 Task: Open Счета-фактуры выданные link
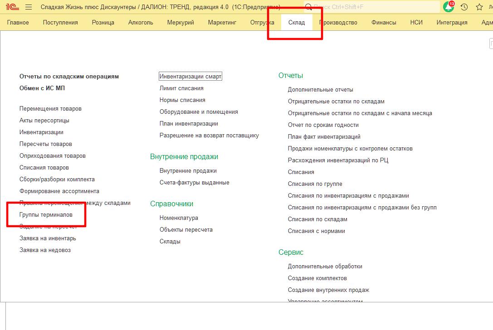click(194, 183)
